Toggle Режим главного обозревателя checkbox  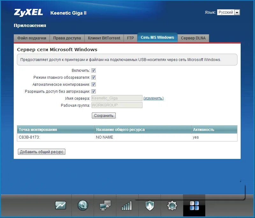click(x=94, y=78)
